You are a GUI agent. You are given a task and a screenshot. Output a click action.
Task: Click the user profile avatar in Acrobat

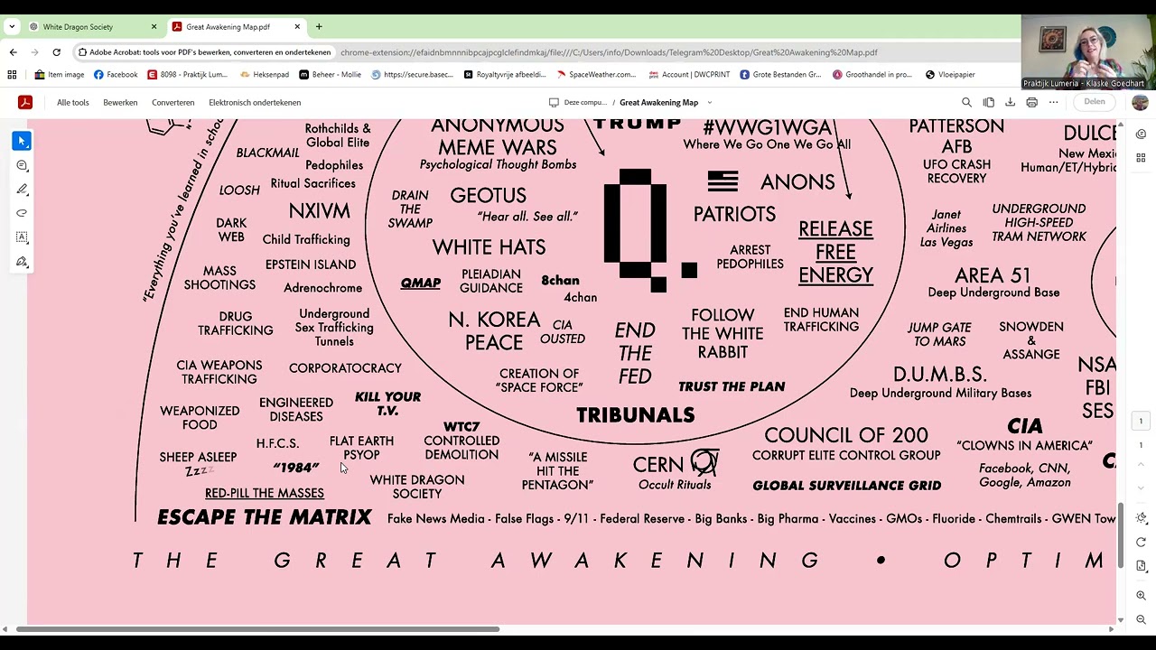tap(1140, 102)
